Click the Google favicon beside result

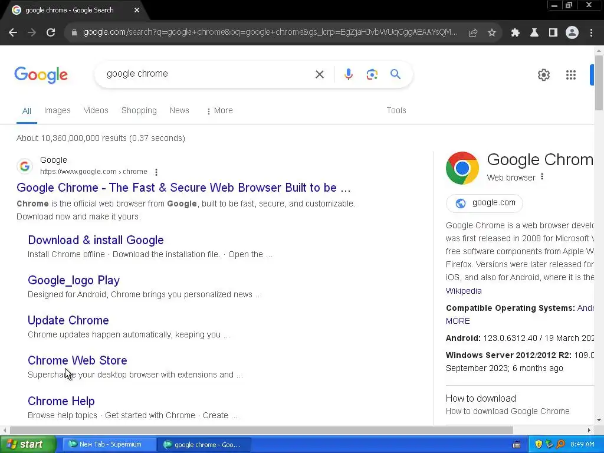(x=25, y=166)
